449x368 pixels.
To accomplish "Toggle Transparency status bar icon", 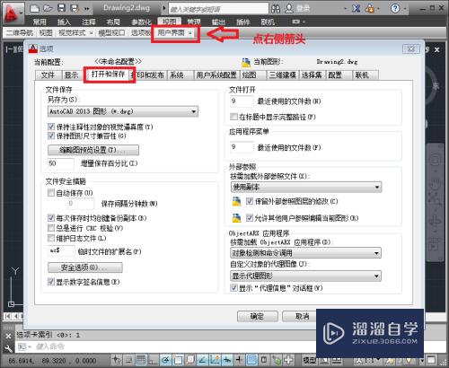I will click(251, 360).
